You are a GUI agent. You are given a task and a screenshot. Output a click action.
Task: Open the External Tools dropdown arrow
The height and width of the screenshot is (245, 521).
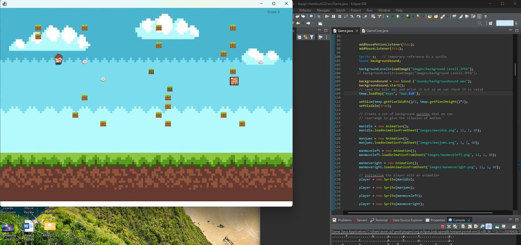click(x=424, y=16)
